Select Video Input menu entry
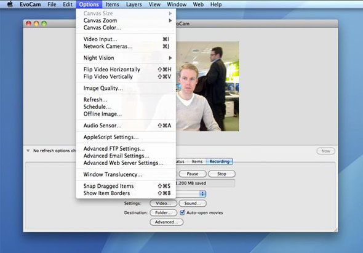 [126, 39]
